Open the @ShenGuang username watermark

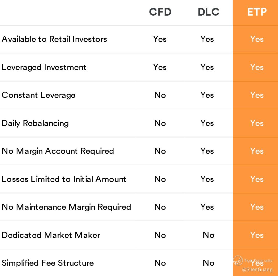click(x=257, y=270)
